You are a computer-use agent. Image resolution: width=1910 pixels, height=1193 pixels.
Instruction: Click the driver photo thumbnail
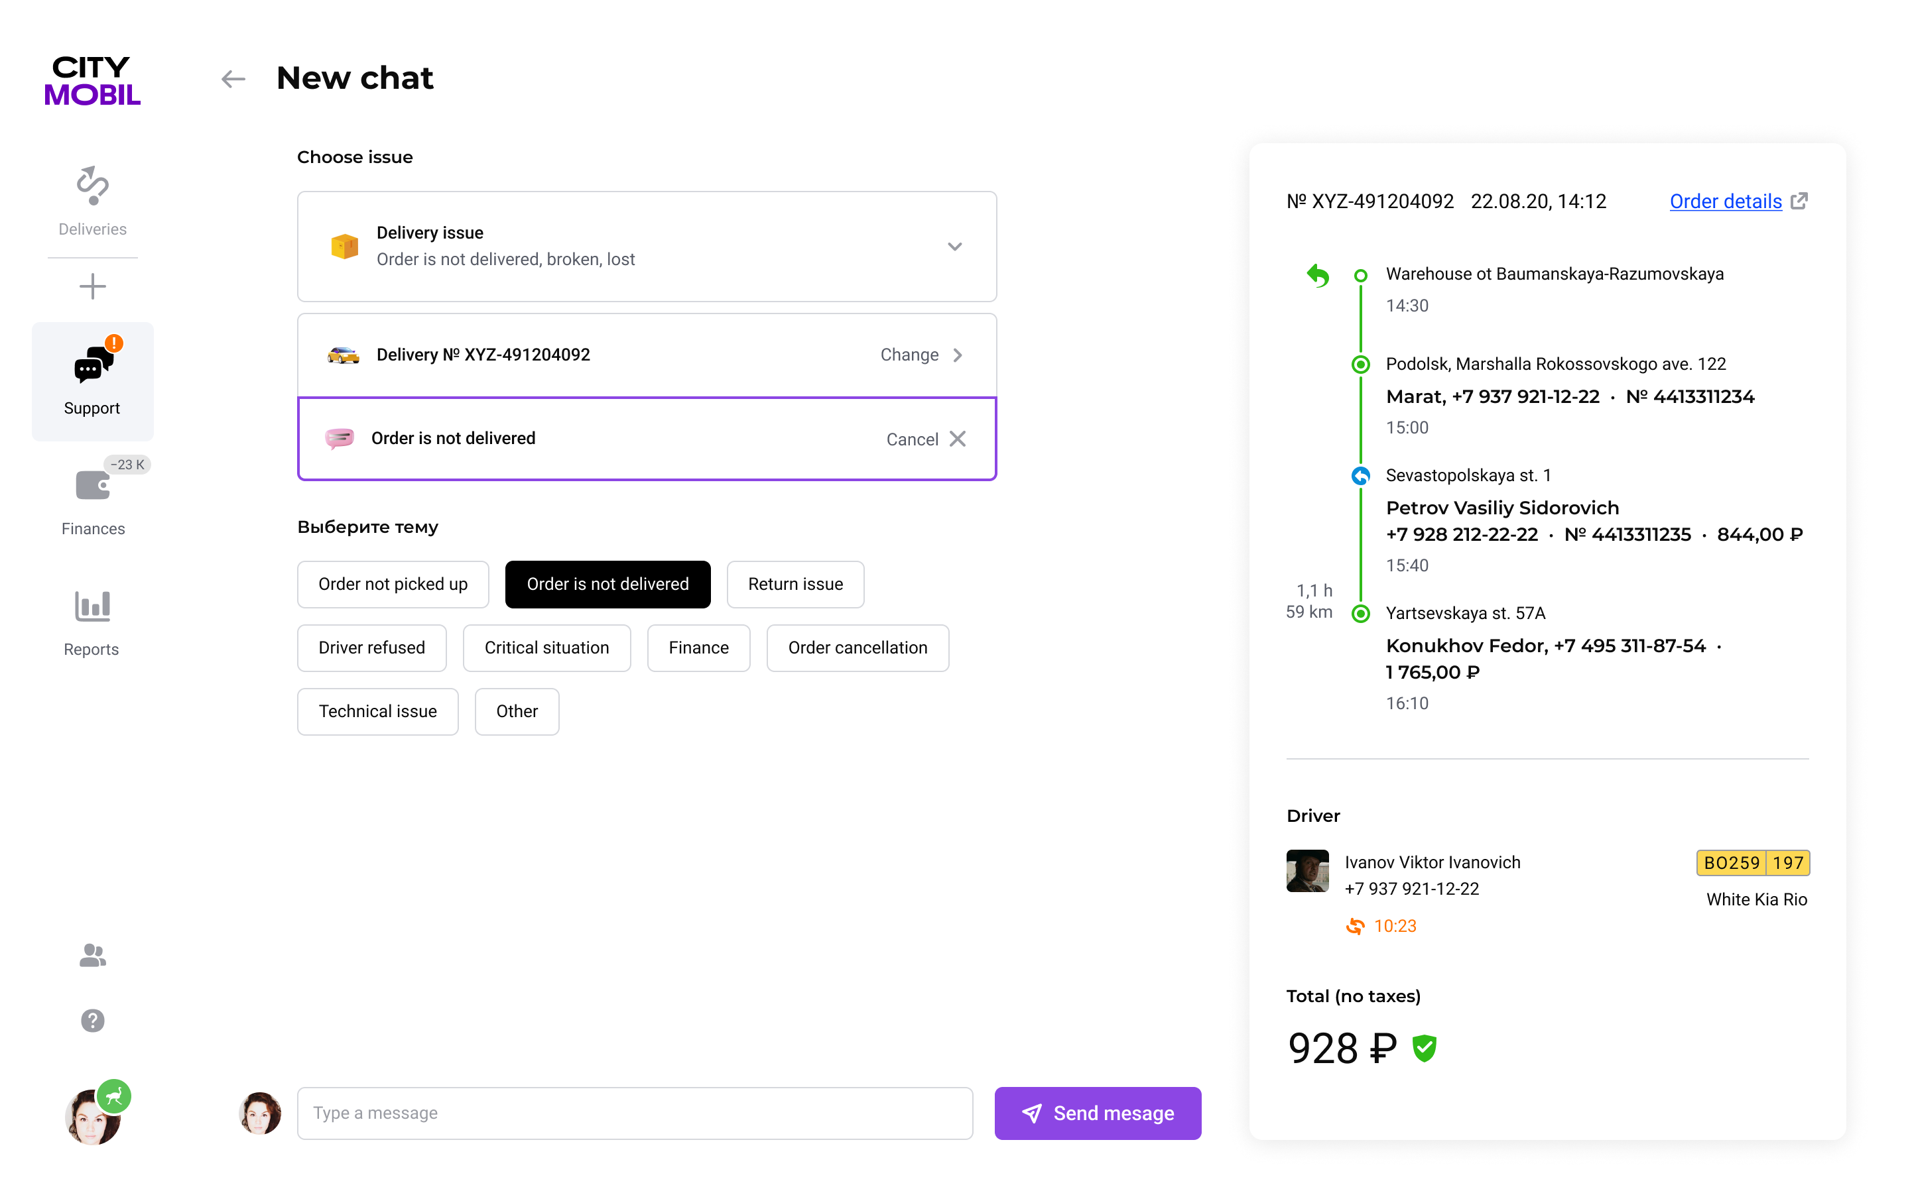[x=1308, y=871]
